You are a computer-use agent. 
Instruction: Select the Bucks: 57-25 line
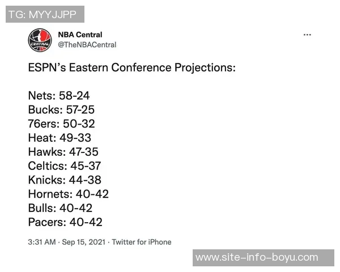pyautogui.click(x=61, y=109)
